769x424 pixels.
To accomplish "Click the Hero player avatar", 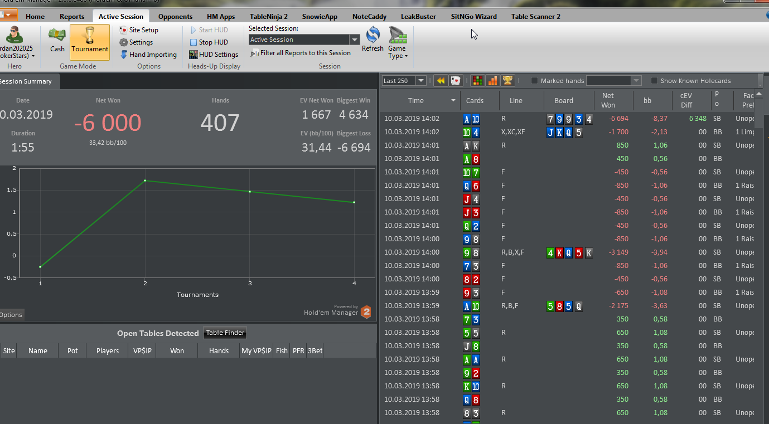I will [14, 35].
